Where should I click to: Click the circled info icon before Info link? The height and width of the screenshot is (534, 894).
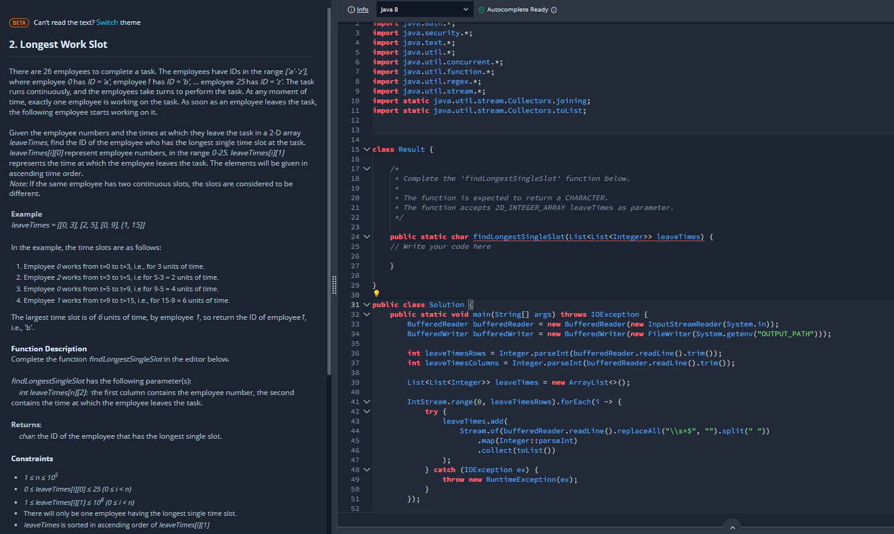350,9
